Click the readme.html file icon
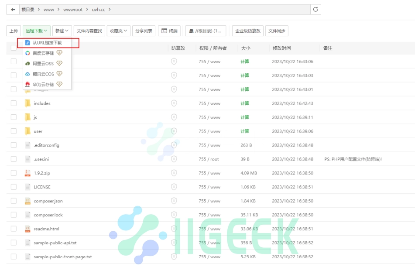The width and height of the screenshot is (415, 267). coord(27,229)
